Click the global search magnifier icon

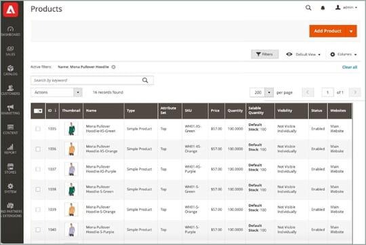pyautogui.click(x=308, y=7)
